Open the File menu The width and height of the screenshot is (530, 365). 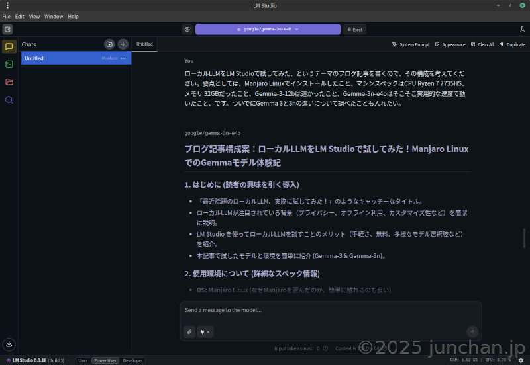point(6,16)
